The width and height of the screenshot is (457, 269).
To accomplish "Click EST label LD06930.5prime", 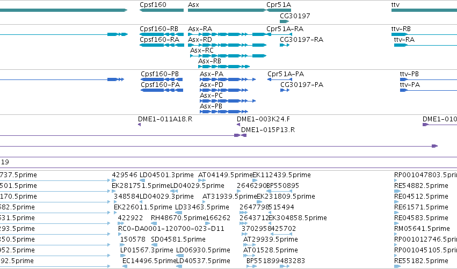I will point(203,251).
